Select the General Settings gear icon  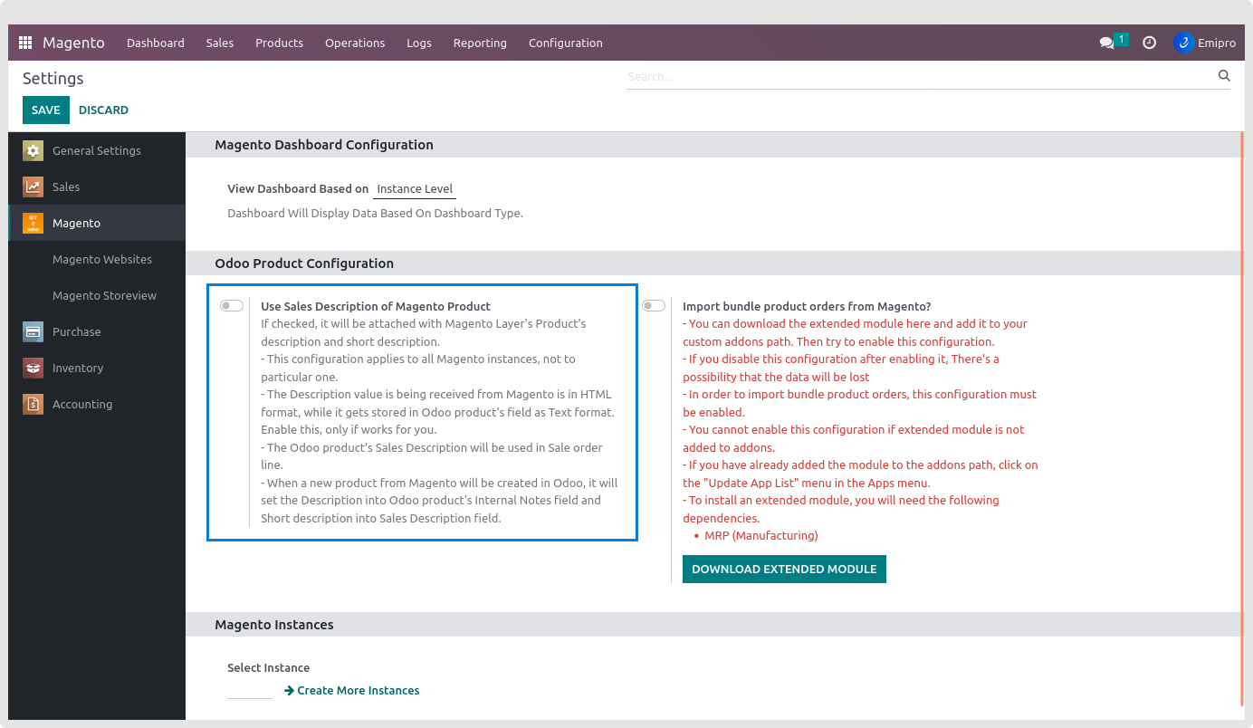click(x=33, y=150)
